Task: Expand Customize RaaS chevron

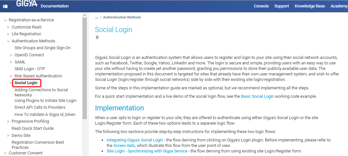Action: 8,27
